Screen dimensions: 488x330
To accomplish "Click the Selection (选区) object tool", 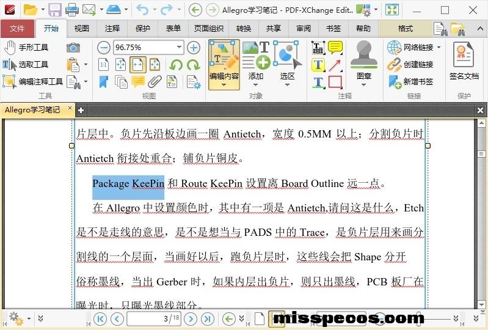I will pos(287,61).
